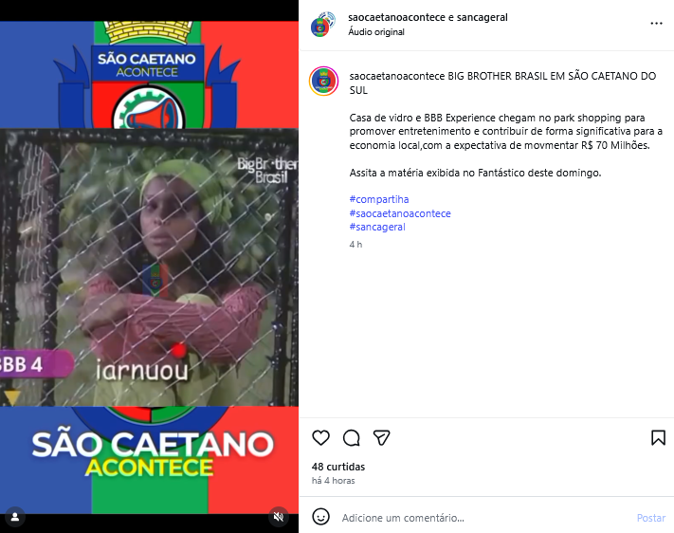
Task: Open the #sancageral hashtag
Action: pyautogui.click(x=377, y=227)
